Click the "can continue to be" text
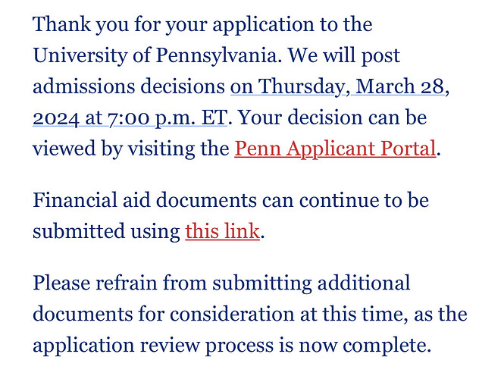504x379 pixels. (346, 200)
